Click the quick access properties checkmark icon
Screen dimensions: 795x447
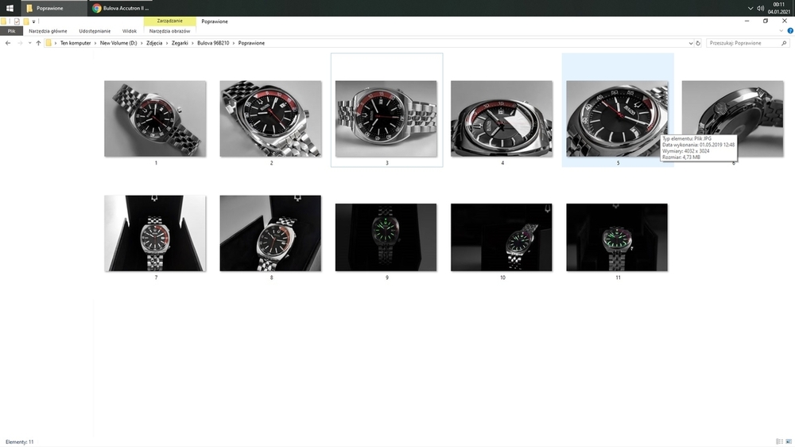coord(17,21)
